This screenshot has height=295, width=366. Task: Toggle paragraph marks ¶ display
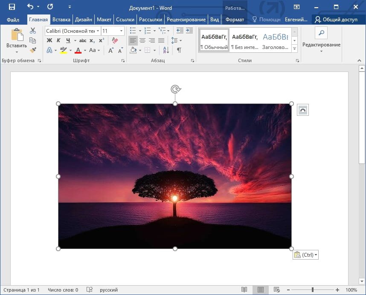tap(179, 50)
